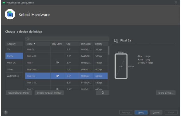Select the Automotive category
Image resolution: width=181 pixels, height=116 pixels.
(x=14, y=76)
